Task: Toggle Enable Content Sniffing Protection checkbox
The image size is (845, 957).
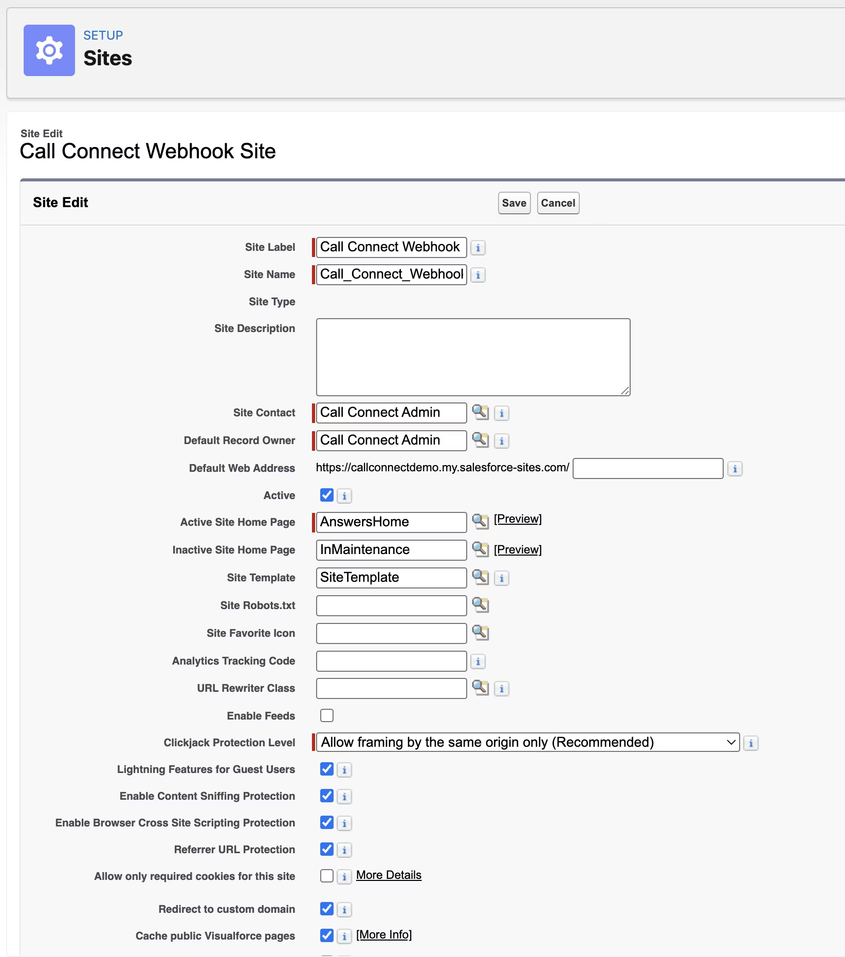Action: click(327, 796)
